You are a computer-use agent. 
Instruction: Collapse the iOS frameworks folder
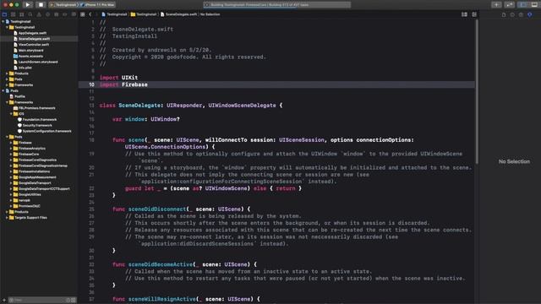click(11, 114)
